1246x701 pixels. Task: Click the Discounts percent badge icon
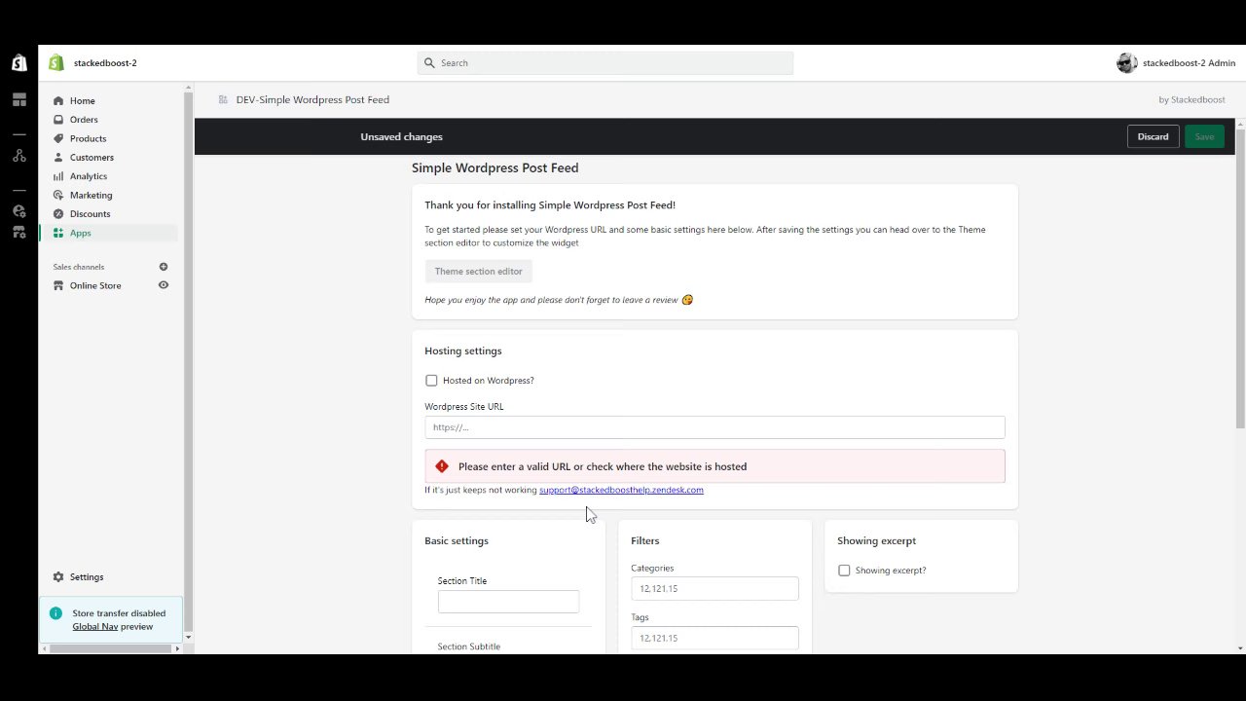[x=58, y=214]
